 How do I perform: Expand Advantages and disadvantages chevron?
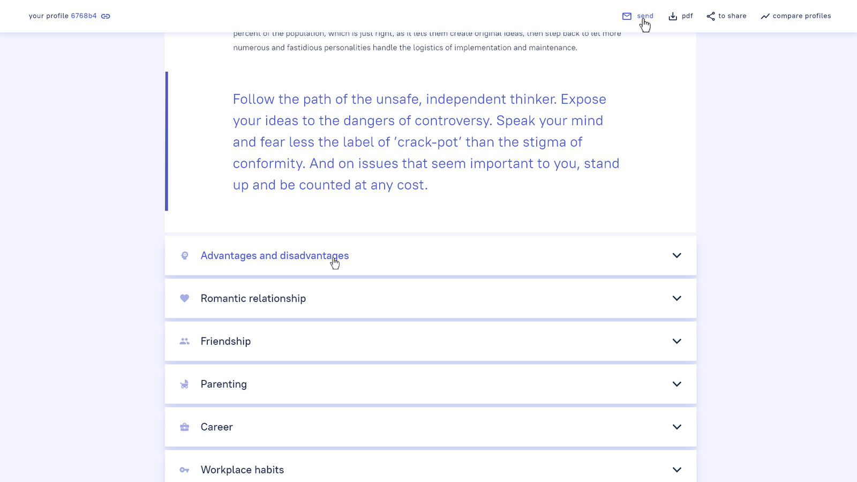click(x=676, y=255)
